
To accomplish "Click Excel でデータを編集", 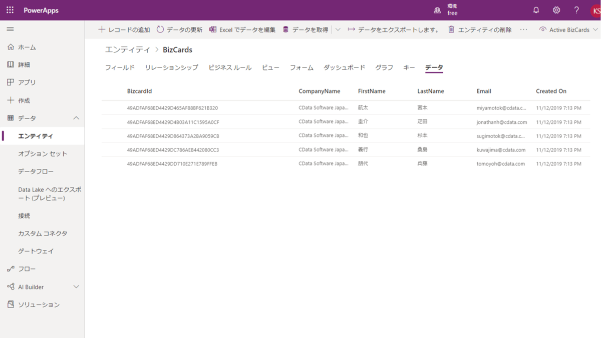I will click(242, 29).
